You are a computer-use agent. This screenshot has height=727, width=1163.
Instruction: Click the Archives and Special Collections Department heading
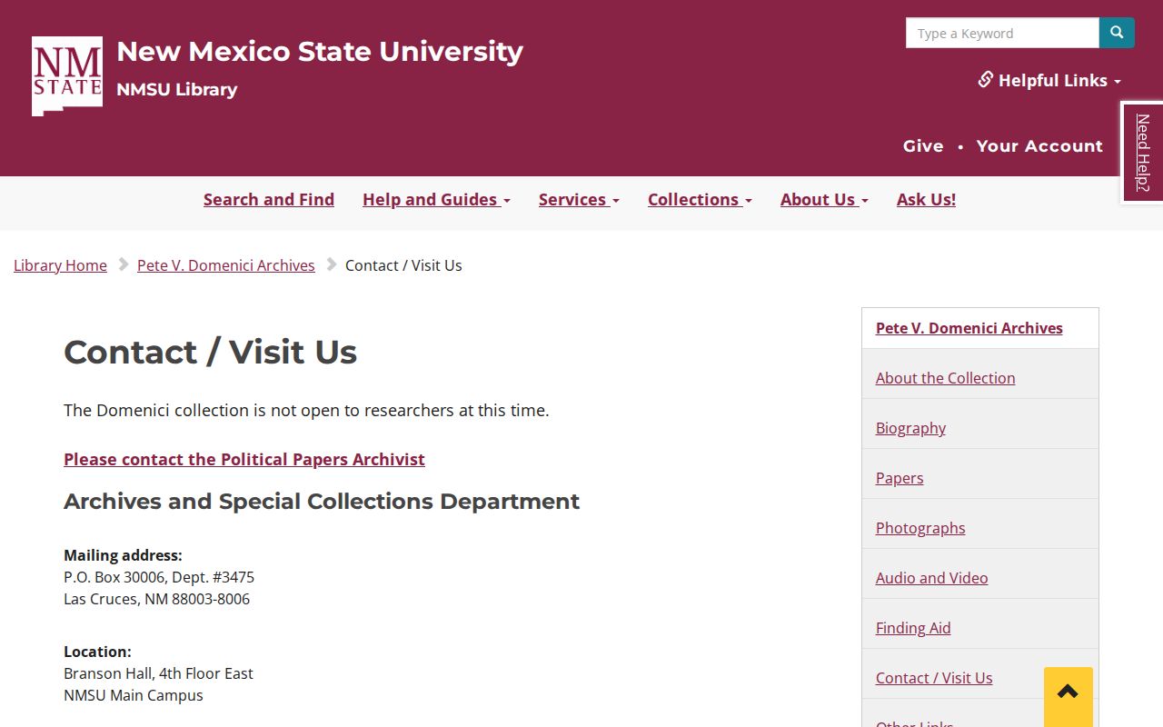coord(322,502)
